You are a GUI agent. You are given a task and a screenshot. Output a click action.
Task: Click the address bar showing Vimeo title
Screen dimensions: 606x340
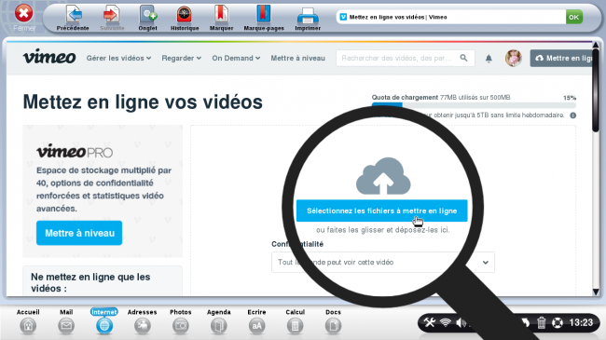(x=451, y=17)
